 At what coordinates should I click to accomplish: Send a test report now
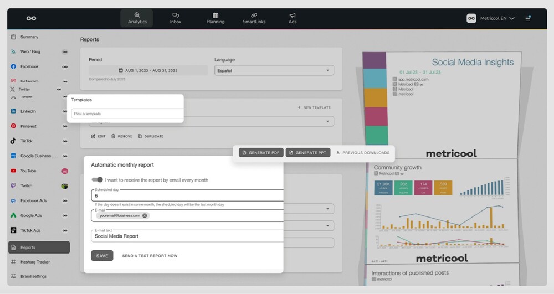(x=150, y=256)
